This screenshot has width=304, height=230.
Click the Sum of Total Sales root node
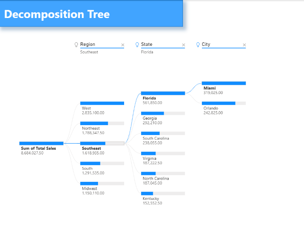tap(41, 148)
